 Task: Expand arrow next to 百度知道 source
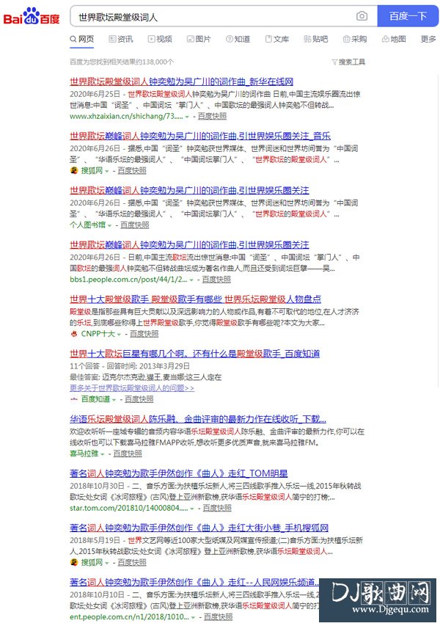tap(114, 400)
